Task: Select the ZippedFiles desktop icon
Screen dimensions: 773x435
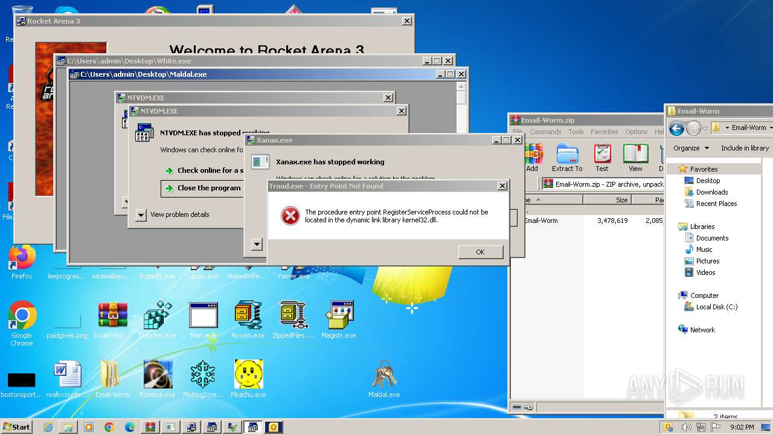Action: [x=293, y=321]
